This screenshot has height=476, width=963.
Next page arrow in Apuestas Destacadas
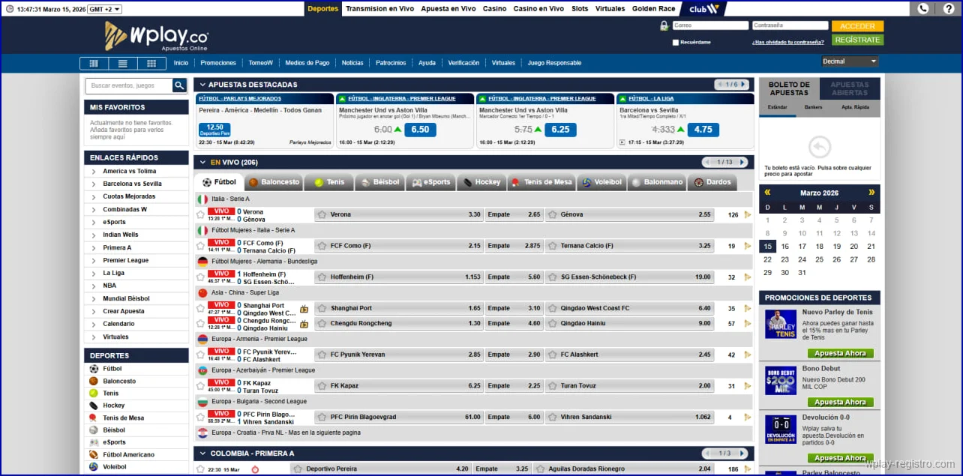(x=742, y=85)
